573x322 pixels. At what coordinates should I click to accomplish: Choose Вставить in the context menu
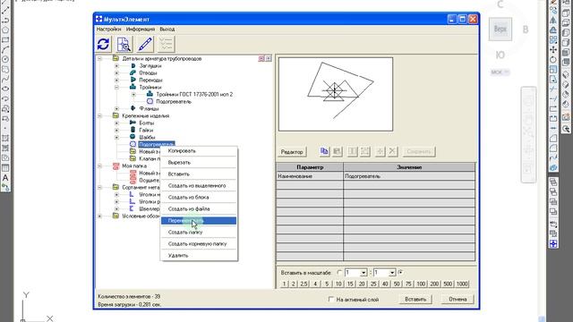point(199,174)
